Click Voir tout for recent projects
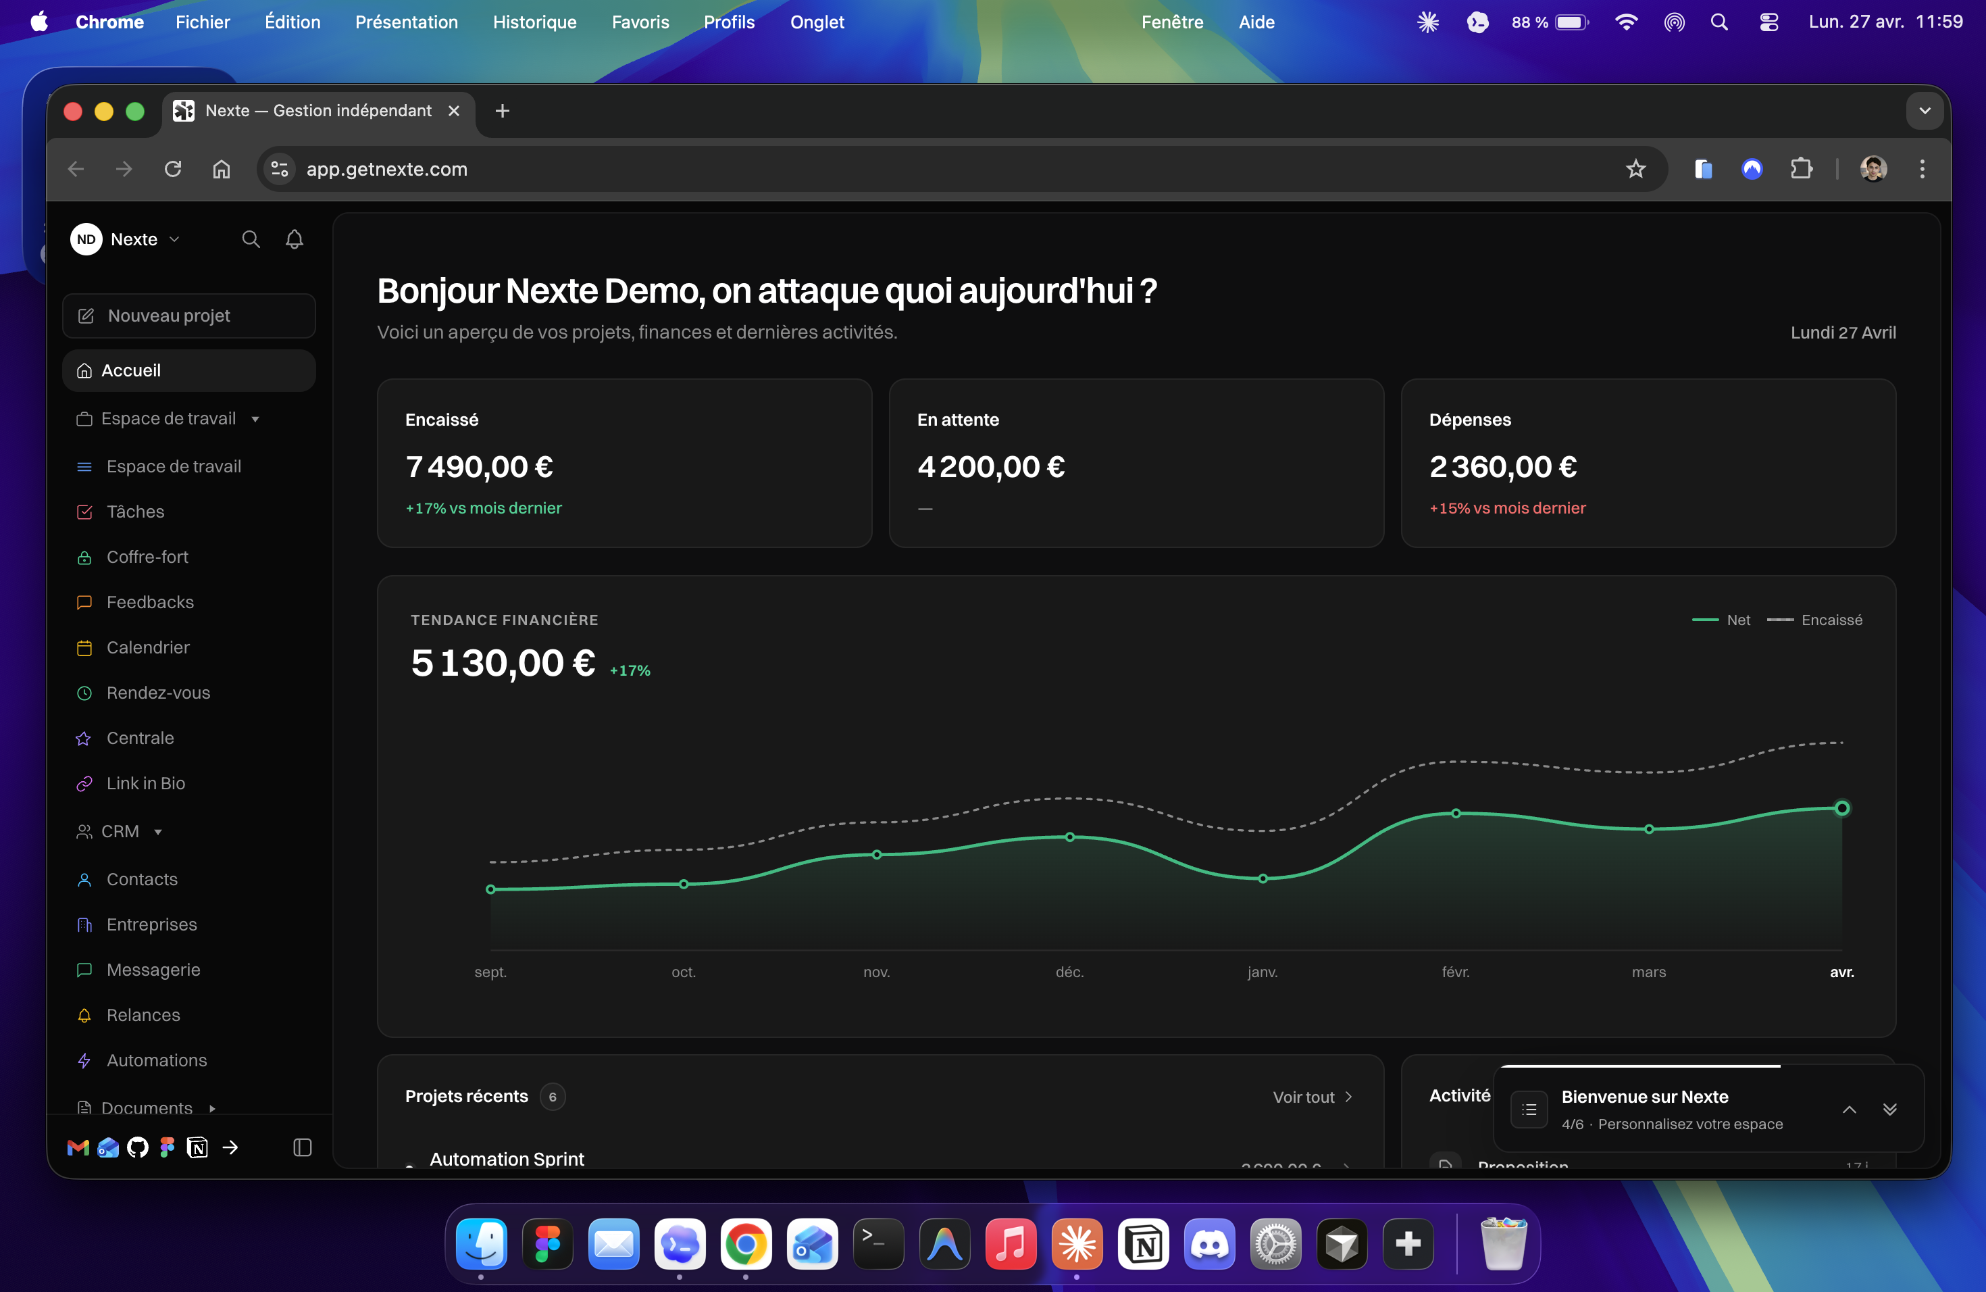This screenshot has height=1292, width=1986. [x=1312, y=1097]
